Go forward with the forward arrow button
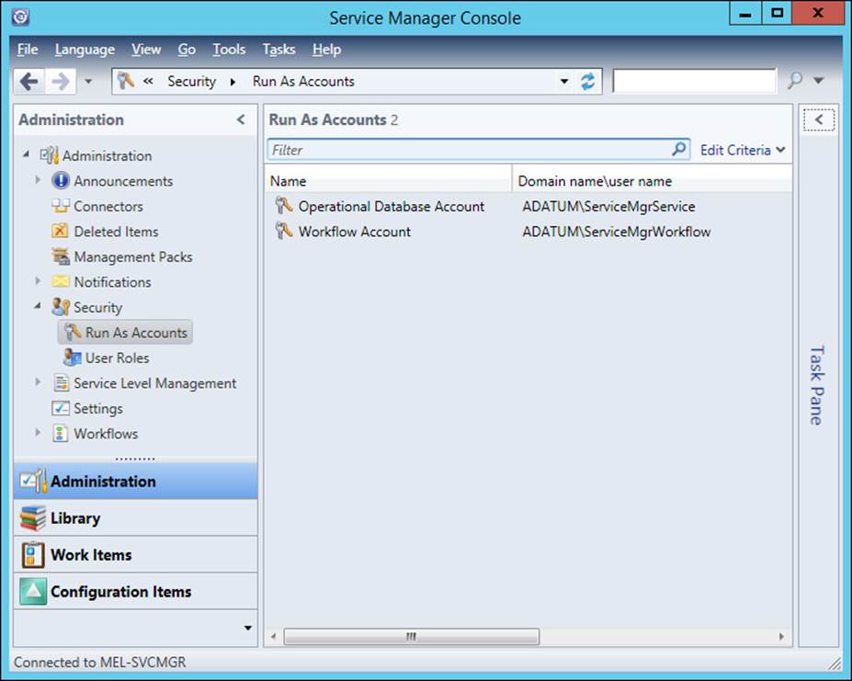The image size is (852, 681). tap(61, 82)
